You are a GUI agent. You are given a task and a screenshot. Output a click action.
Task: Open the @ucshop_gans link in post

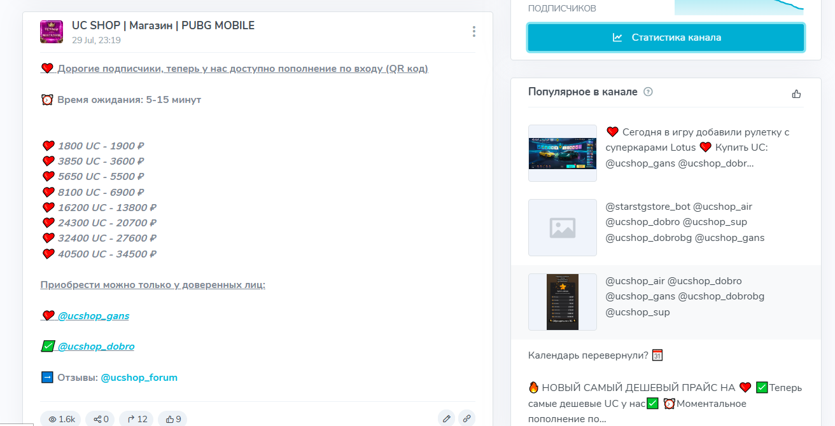pyautogui.click(x=94, y=315)
